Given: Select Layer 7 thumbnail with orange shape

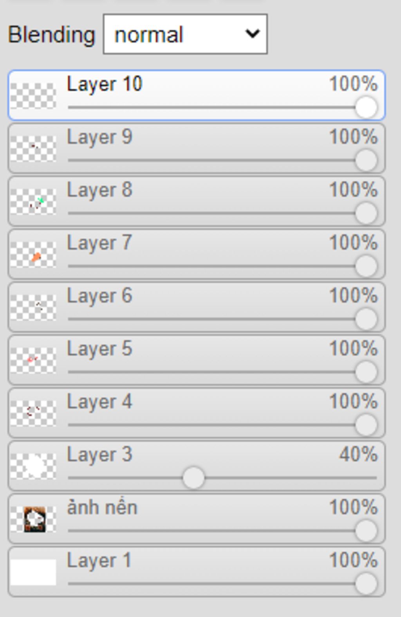Looking at the screenshot, I should (33, 254).
